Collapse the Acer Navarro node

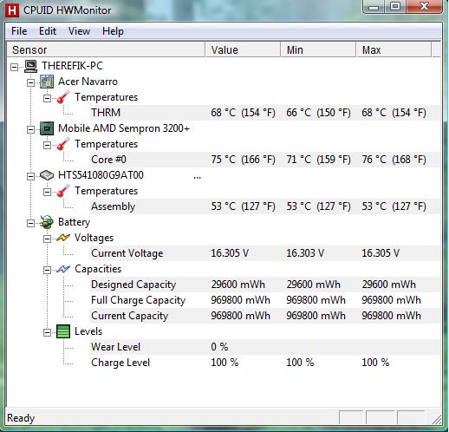pyautogui.click(x=30, y=83)
